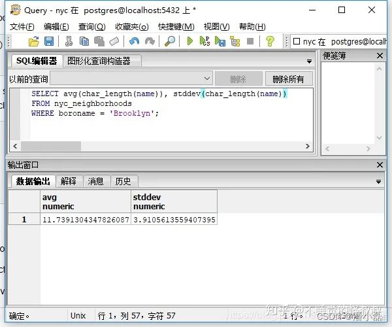Clear the editor with the eraser icon
The width and height of the screenshot is (392, 327).
114,41
